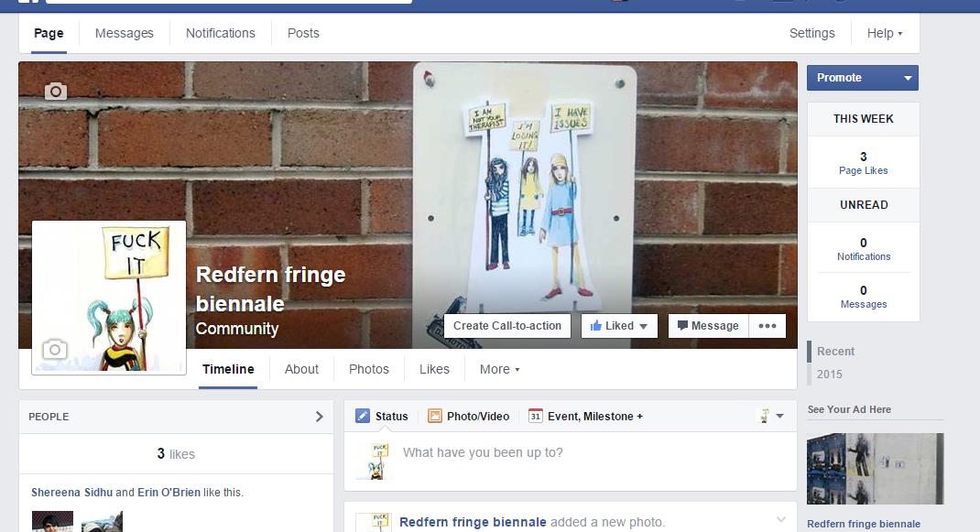Click the profile picture camera icon
980x532 pixels.
[x=54, y=349]
